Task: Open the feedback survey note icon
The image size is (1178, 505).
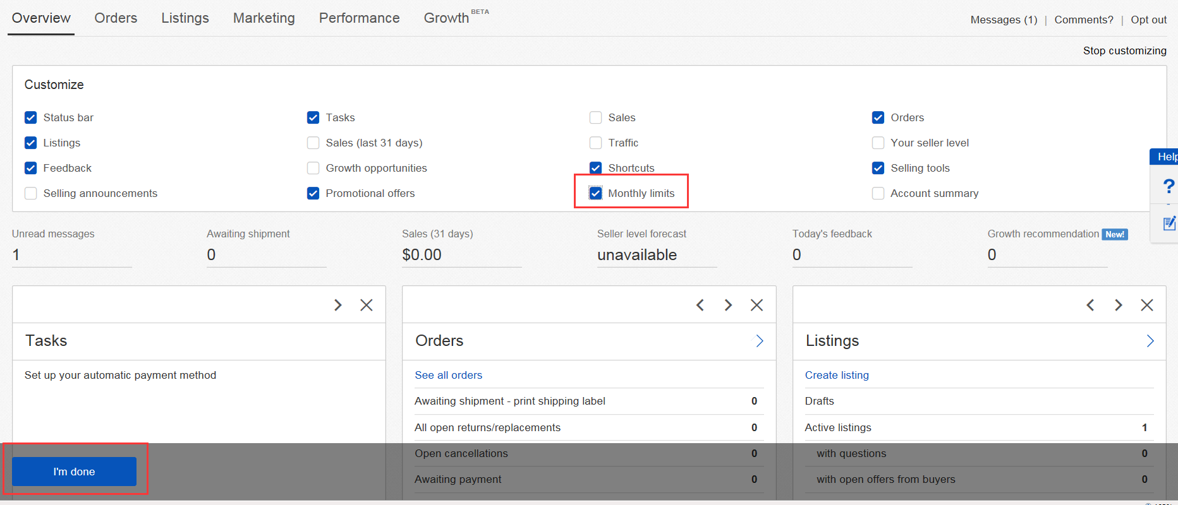Action: (x=1169, y=223)
